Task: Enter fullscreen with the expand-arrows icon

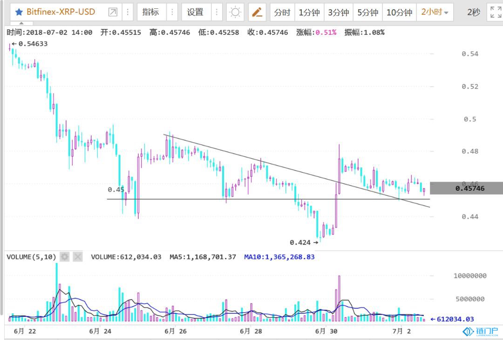Action: [496, 12]
